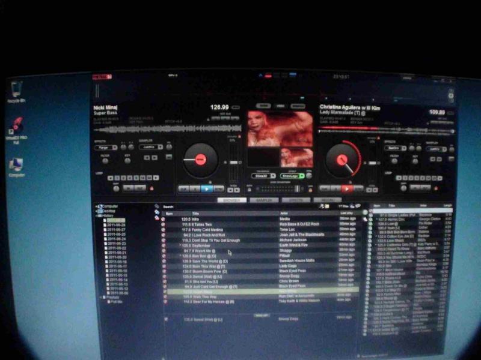Select the track 'September' by Earth Wind & Fire
The height and width of the screenshot is (360, 481).
(x=260, y=245)
